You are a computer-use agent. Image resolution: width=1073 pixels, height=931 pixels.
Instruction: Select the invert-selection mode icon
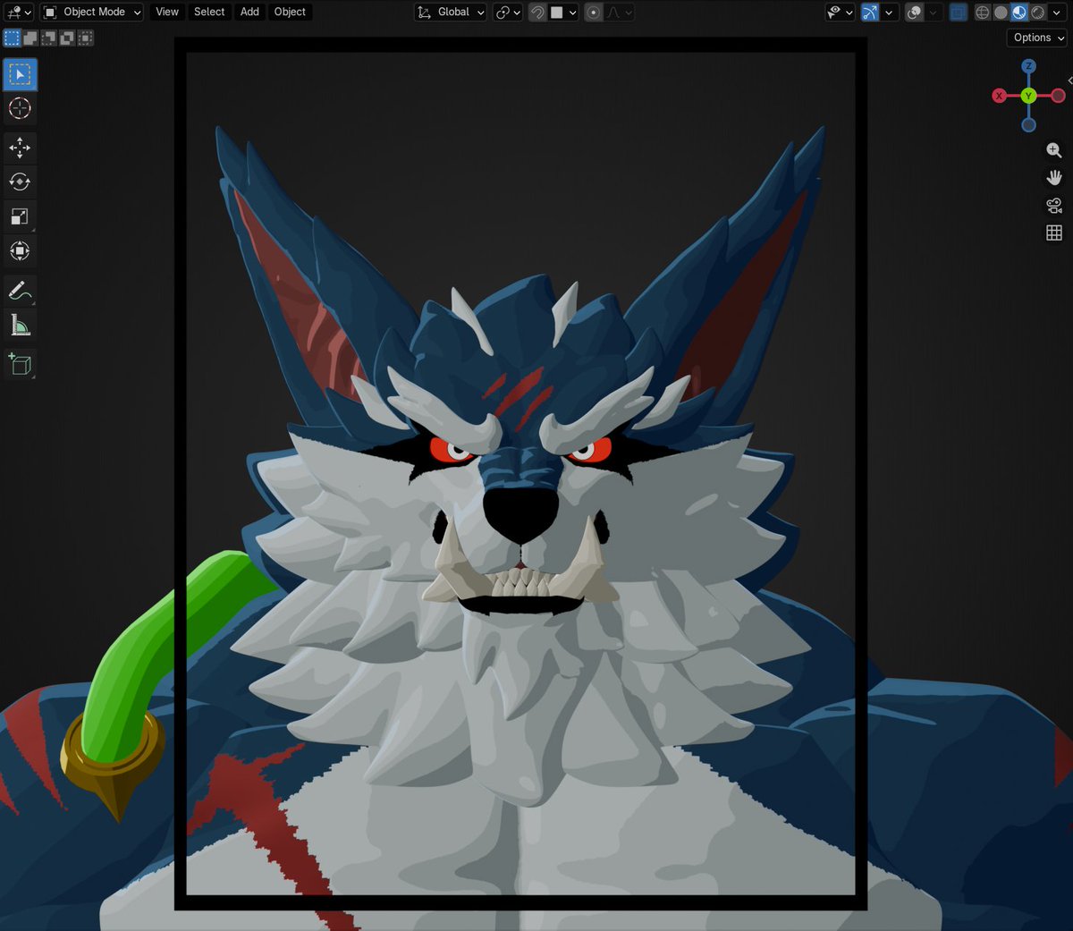(x=67, y=38)
